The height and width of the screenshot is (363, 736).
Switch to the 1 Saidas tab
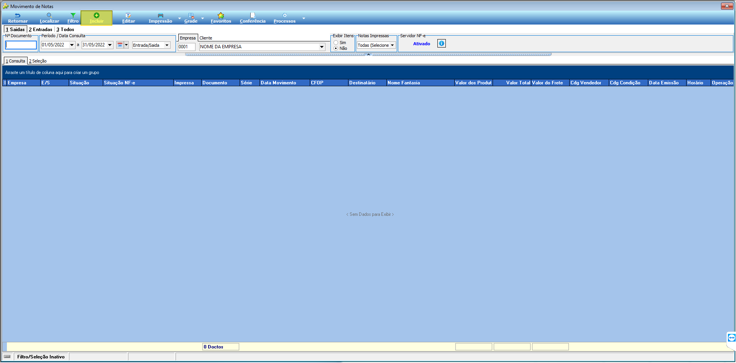click(15, 30)
